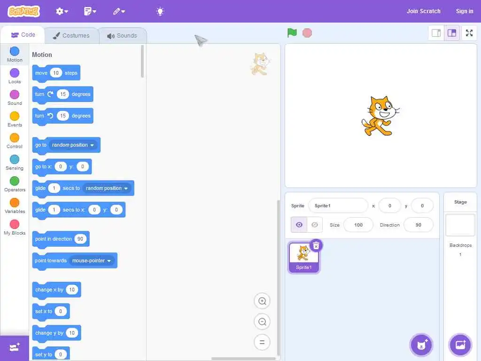Switch to large stage layout

click(452, 33)
